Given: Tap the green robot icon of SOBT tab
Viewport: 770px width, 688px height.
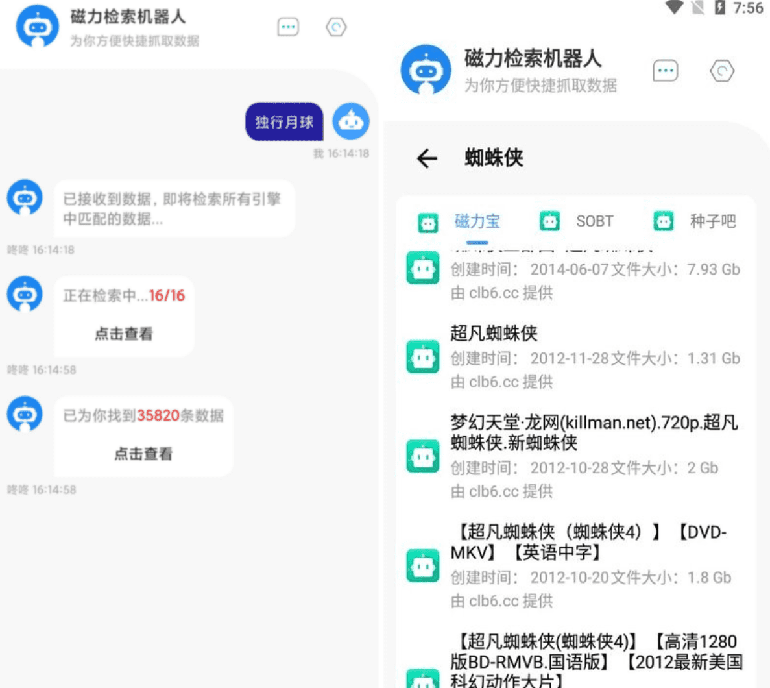Looking at the screenshot, I should click(549, 221).
